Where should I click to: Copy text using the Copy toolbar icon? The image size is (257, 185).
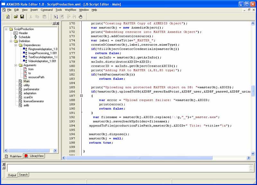click(x=38, y=17)
